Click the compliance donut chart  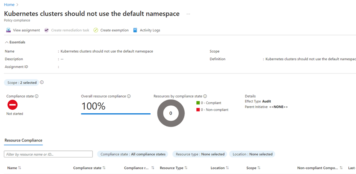tap(171, 113)
